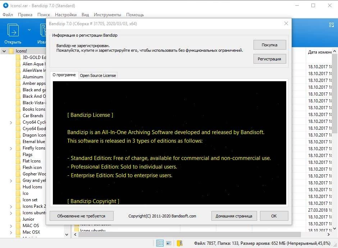Close the Bandizip about dialog with the X

[x=286, y=23]
